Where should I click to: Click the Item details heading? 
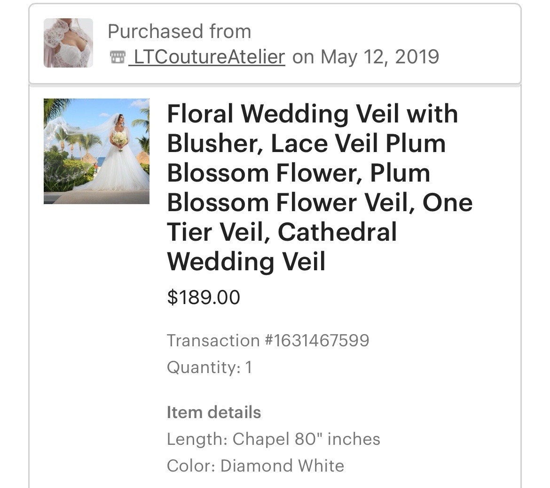click(213, 412)
